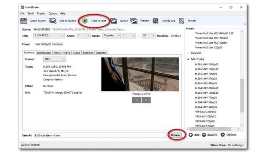Select the H.264 MKV 720p30 preset

(206, 97)
